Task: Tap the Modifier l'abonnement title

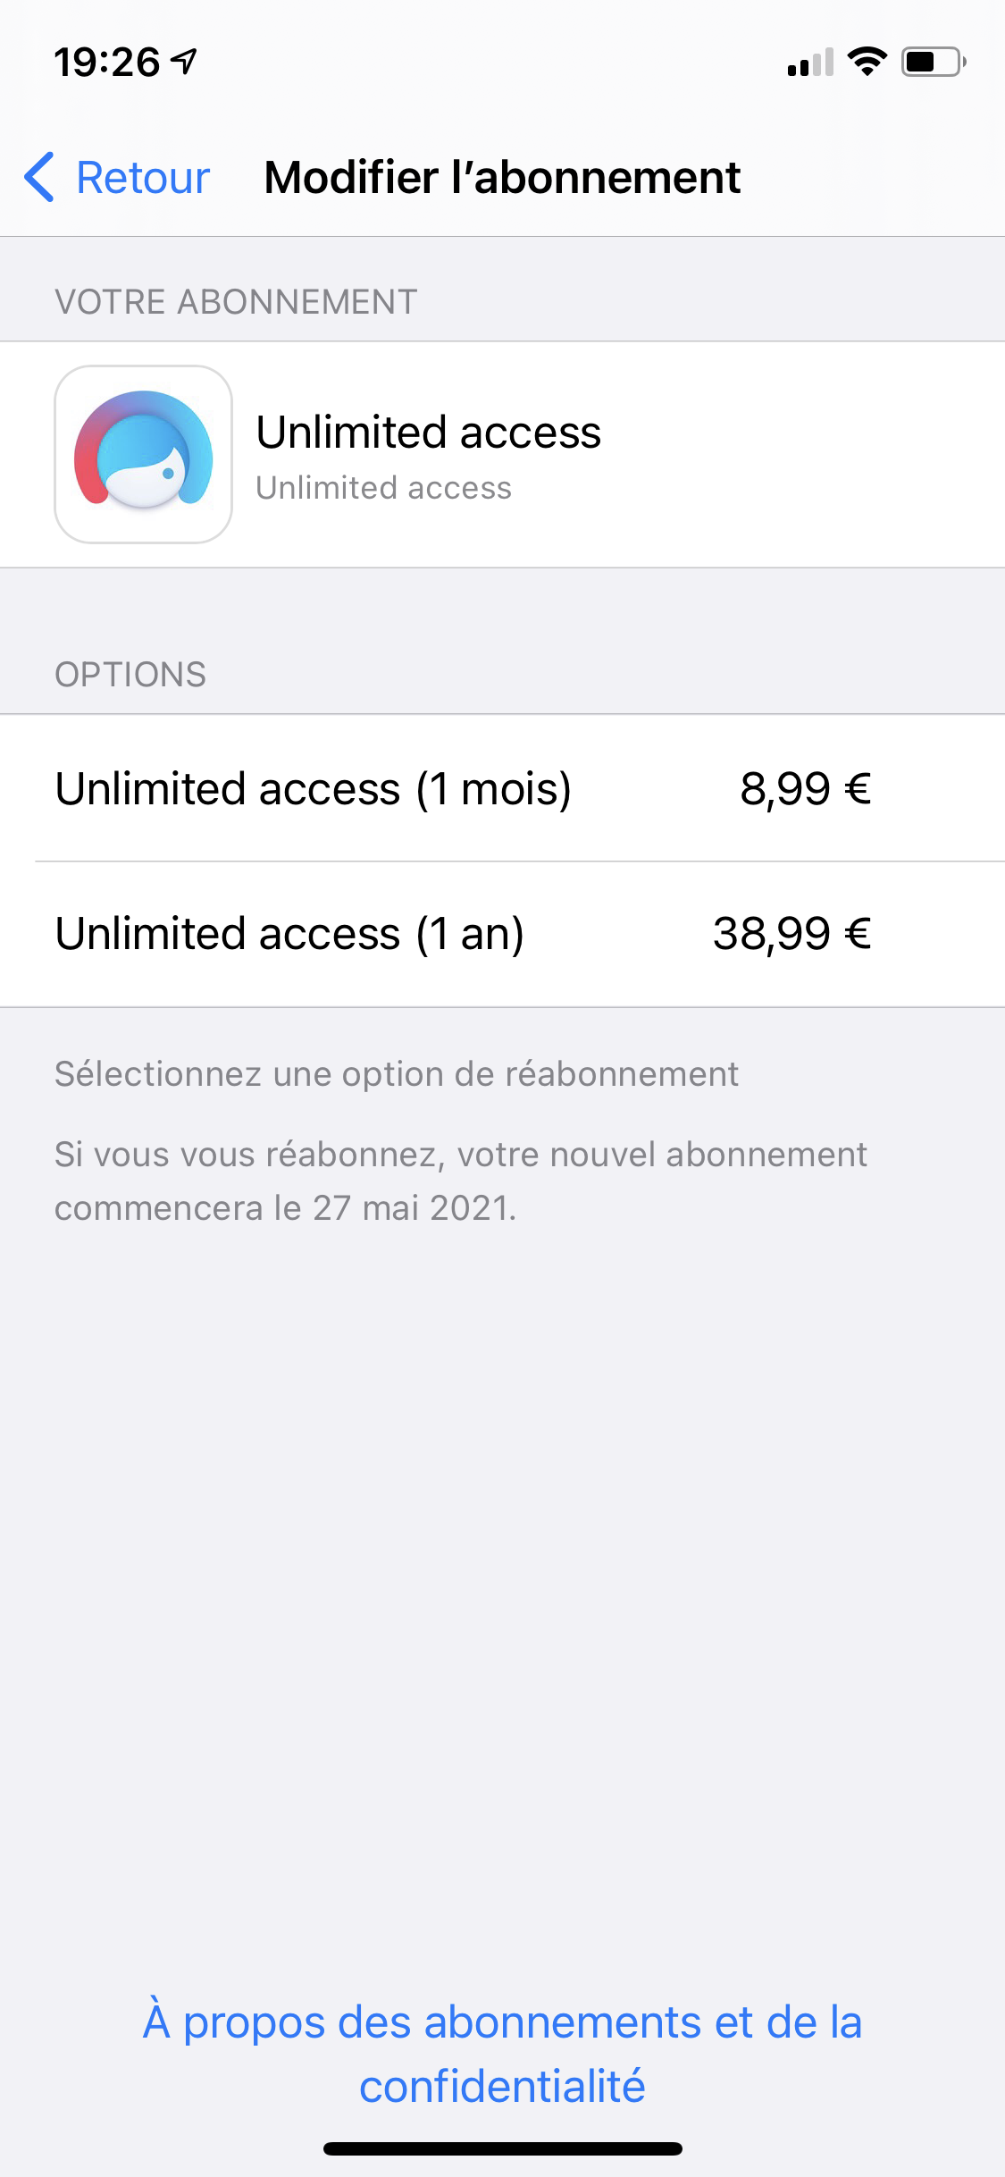Action: 502,177
